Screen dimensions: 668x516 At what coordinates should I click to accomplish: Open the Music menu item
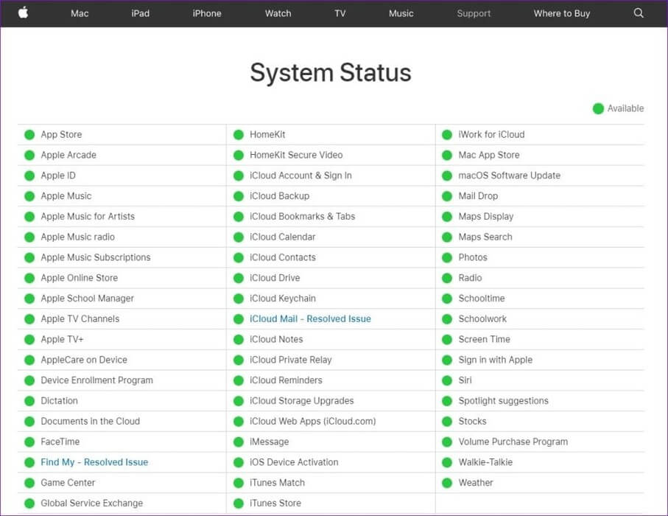click(401, 13)
